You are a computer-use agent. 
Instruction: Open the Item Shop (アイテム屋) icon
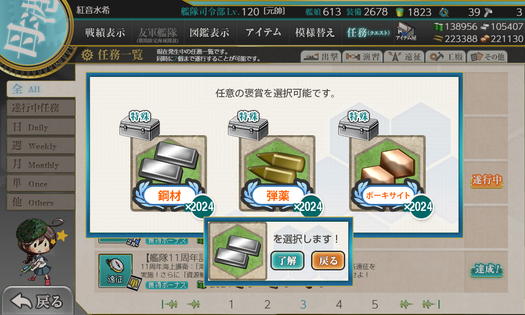point(406,32)
